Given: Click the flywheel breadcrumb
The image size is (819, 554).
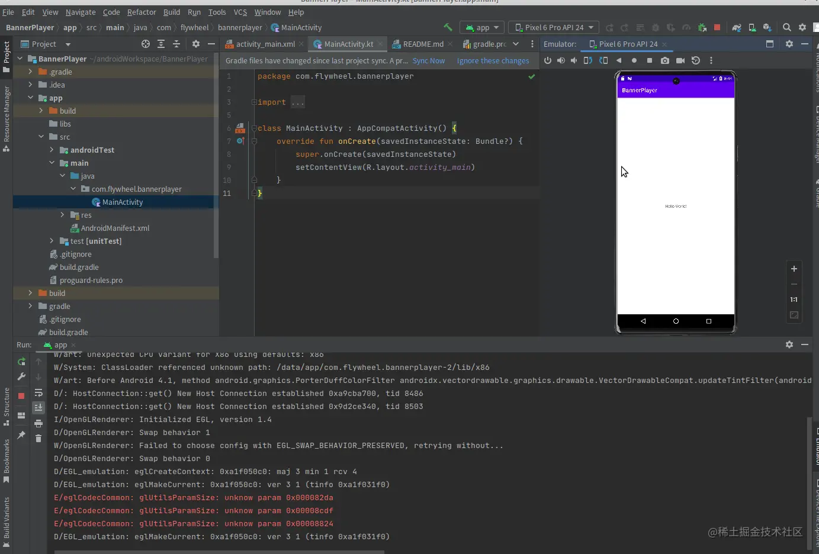Looking at the screenshot, I should pos(194,27).
